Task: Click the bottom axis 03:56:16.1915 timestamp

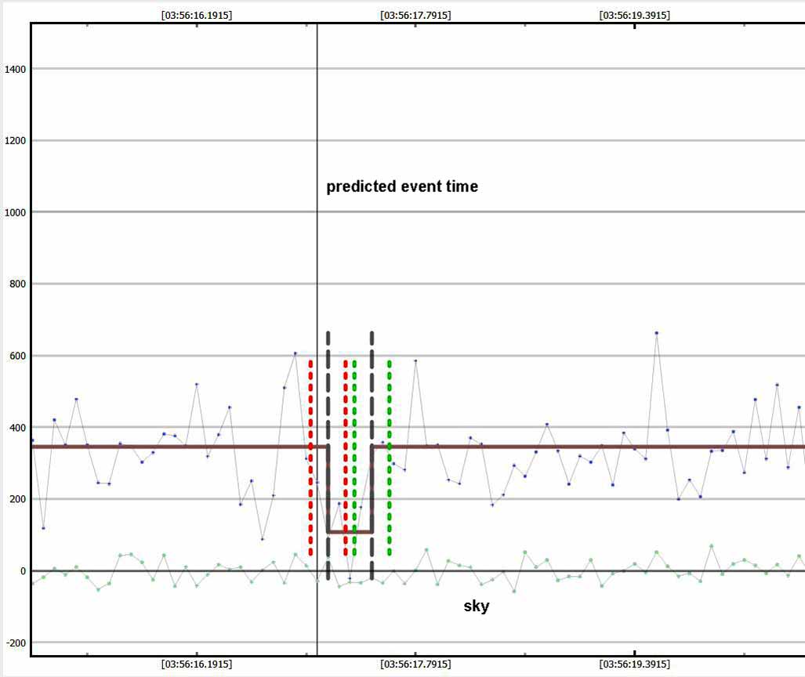Action: [x=196, y=664]
